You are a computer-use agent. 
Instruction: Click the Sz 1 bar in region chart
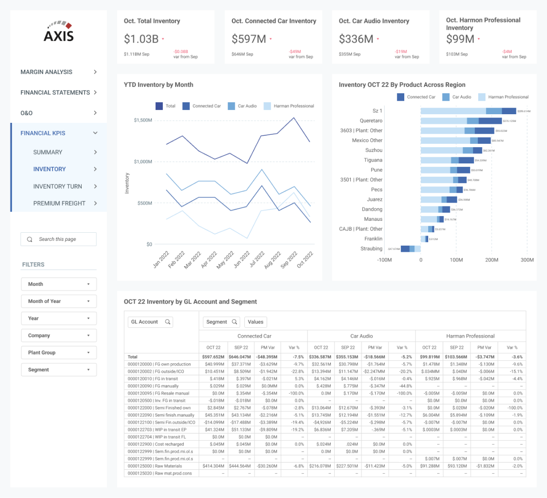[468, 111]
